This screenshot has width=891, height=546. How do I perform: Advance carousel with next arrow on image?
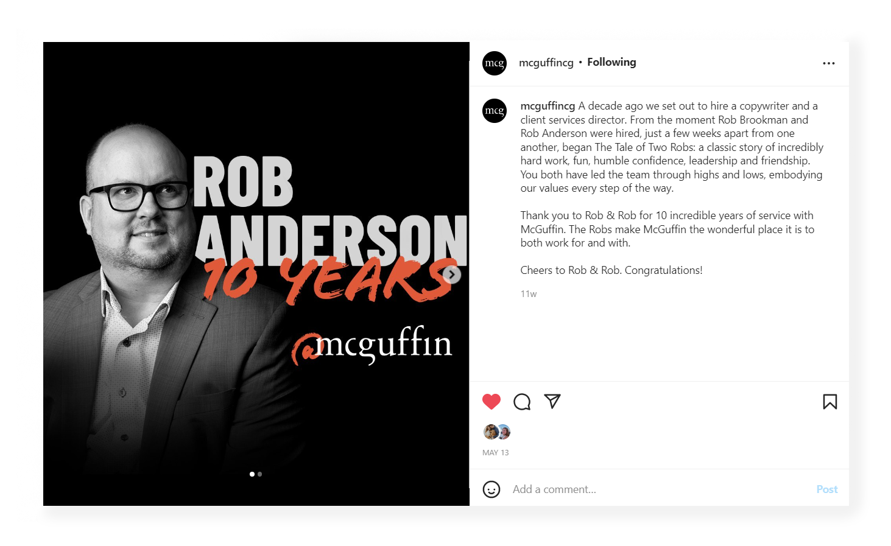click(x=451, y=275)
